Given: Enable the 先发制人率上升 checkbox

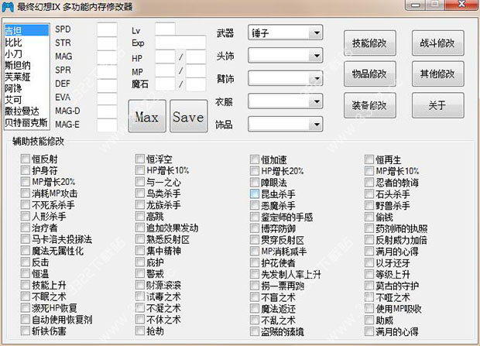Looking at the screenshot, I should (255, 274).
